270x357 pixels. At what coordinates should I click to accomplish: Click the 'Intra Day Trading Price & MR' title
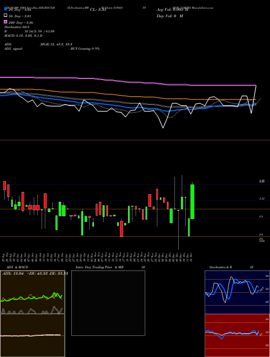tap(99, 267)
